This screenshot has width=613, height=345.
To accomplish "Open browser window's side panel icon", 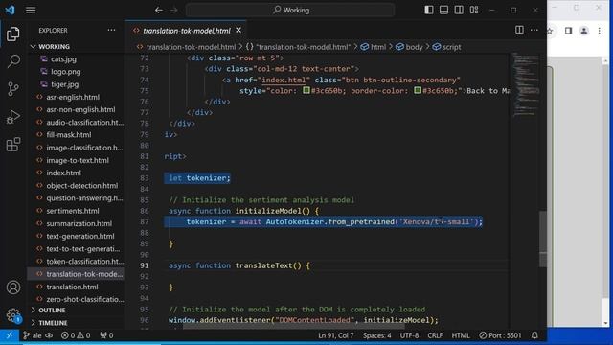I will 568,31.
